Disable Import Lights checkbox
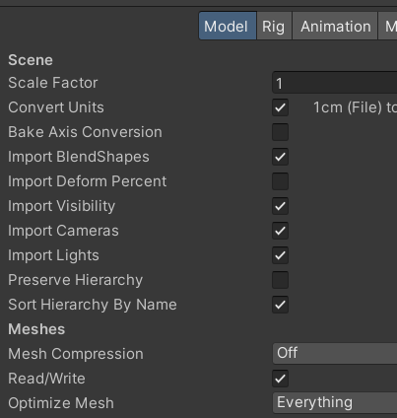The height and width of the screenshot is (418, 397). pyautogui.click(x=280, y=255)
